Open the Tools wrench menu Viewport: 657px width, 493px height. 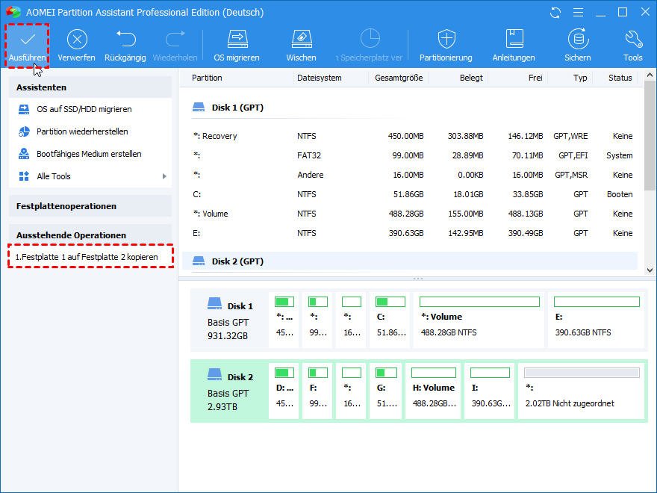click(632, 40)
